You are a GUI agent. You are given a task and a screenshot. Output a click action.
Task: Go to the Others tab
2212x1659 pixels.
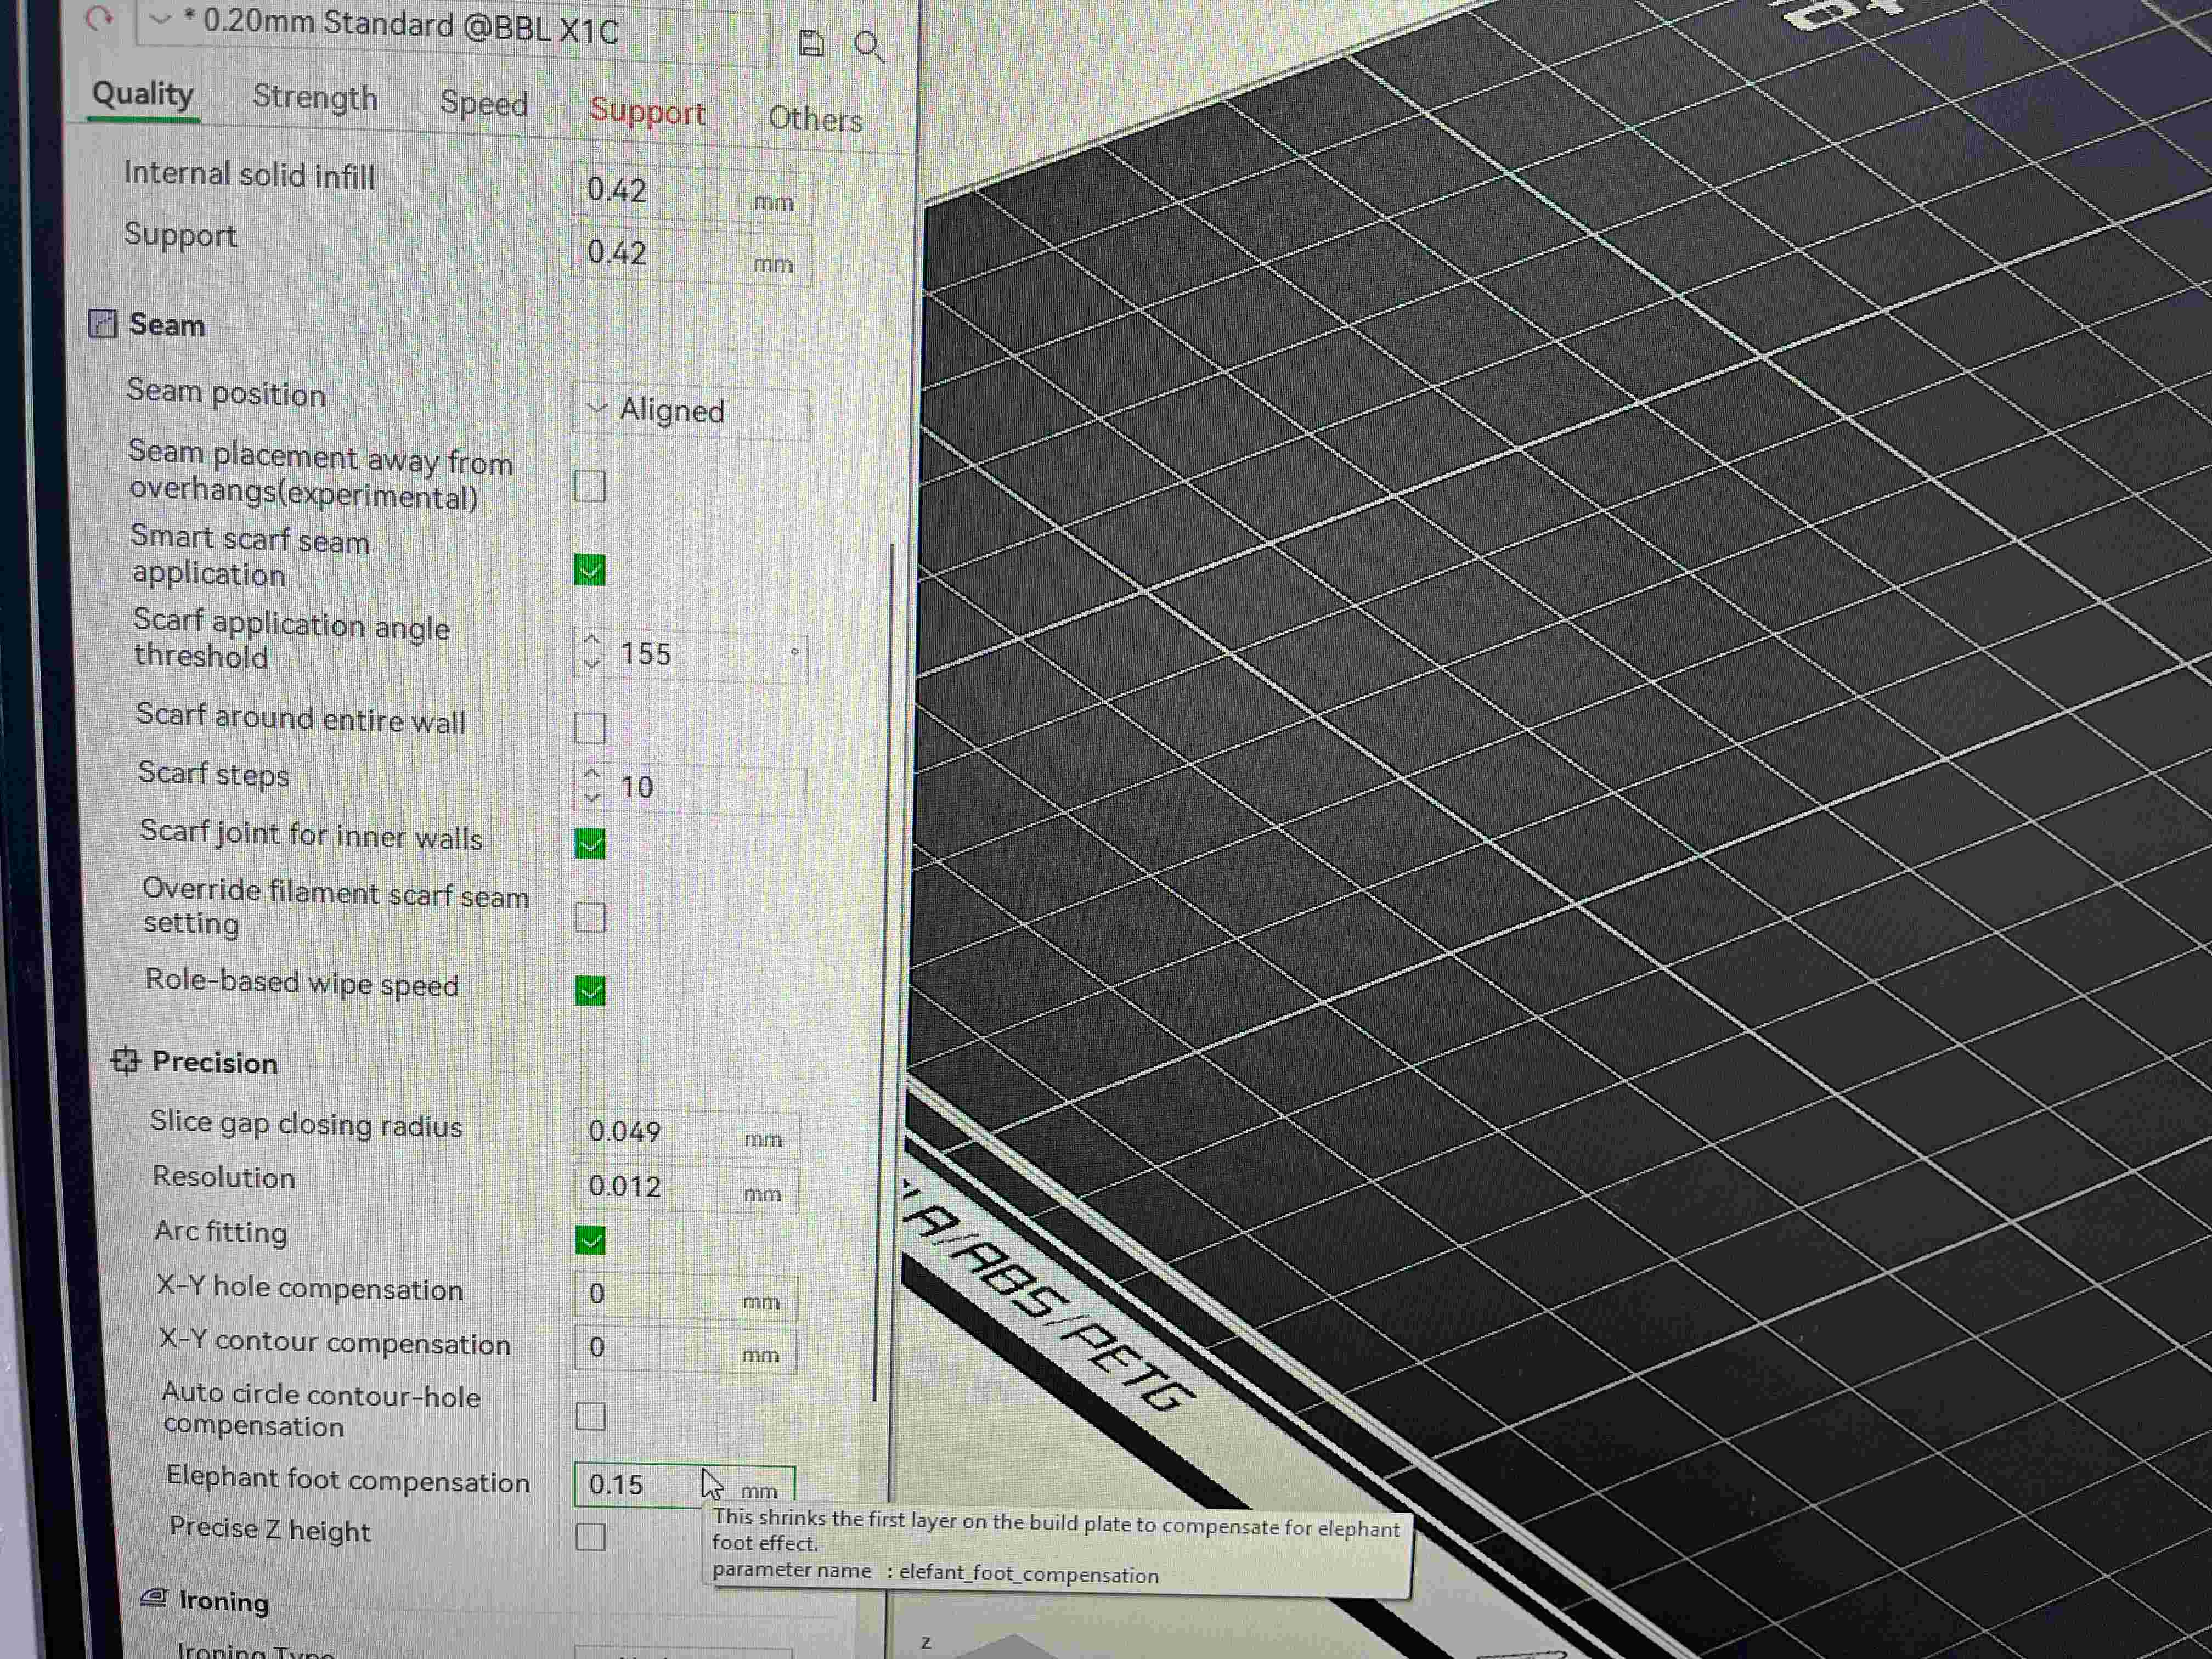pos(815,119)
